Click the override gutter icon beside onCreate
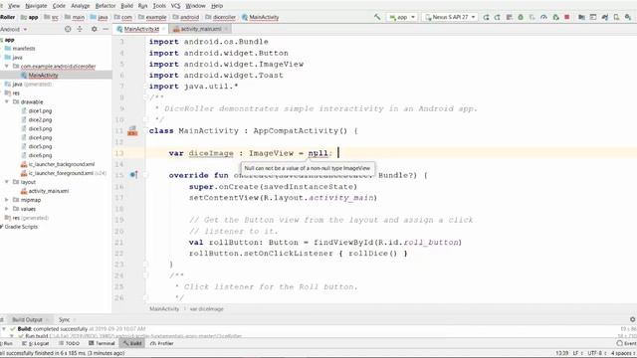 133,175
